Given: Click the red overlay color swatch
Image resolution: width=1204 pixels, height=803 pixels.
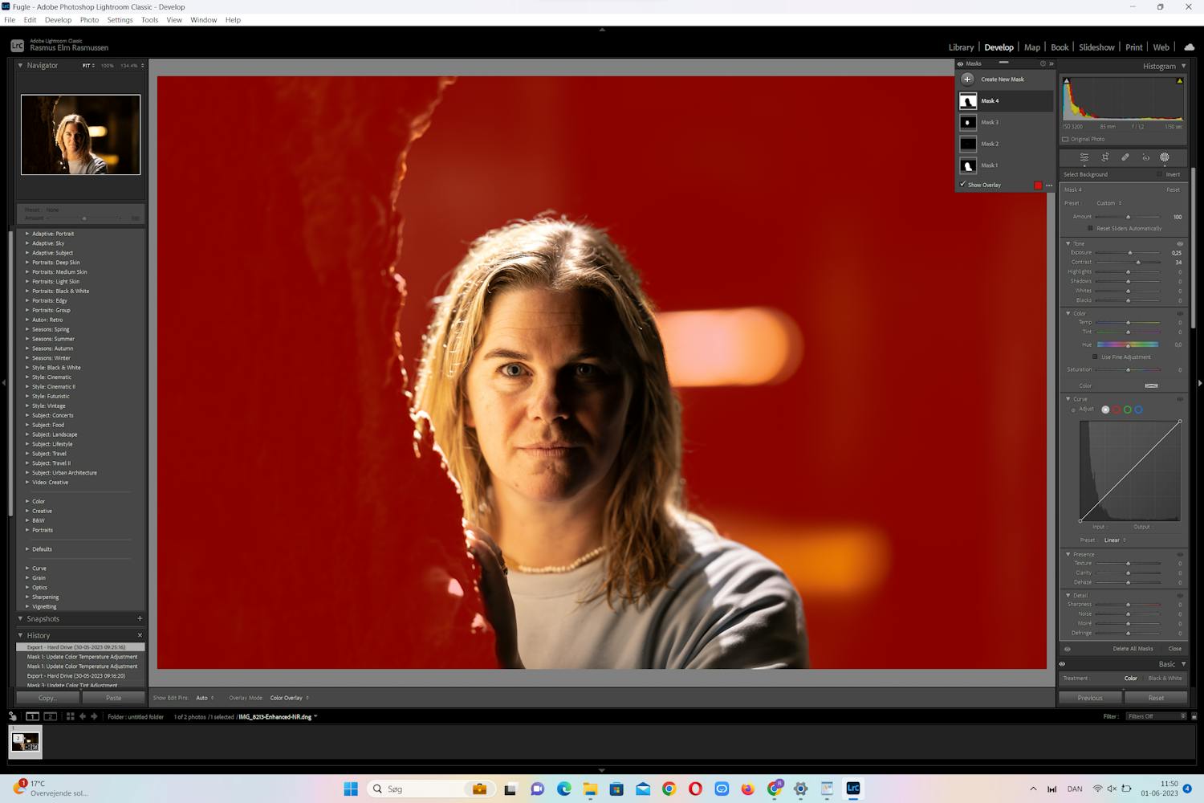Looking at the screenshot, I should (1038, 185).
